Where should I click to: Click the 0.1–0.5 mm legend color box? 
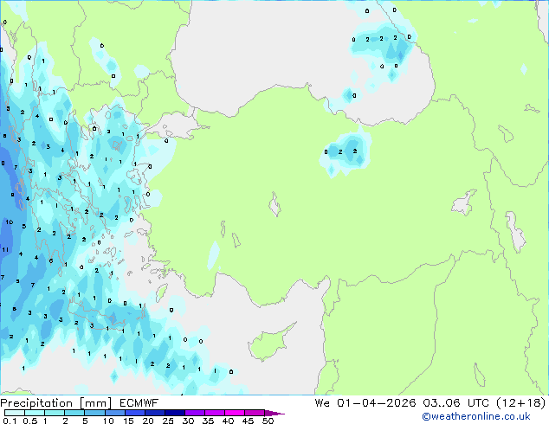click(x=15, y=413)
